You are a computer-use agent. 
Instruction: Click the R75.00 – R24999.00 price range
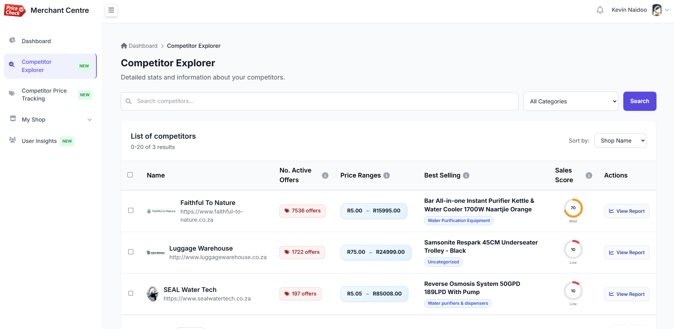click(x=376, y=252)
